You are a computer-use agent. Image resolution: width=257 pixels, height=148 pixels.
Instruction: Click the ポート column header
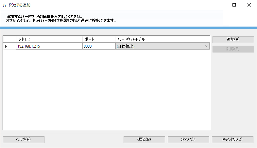[99, 39]
